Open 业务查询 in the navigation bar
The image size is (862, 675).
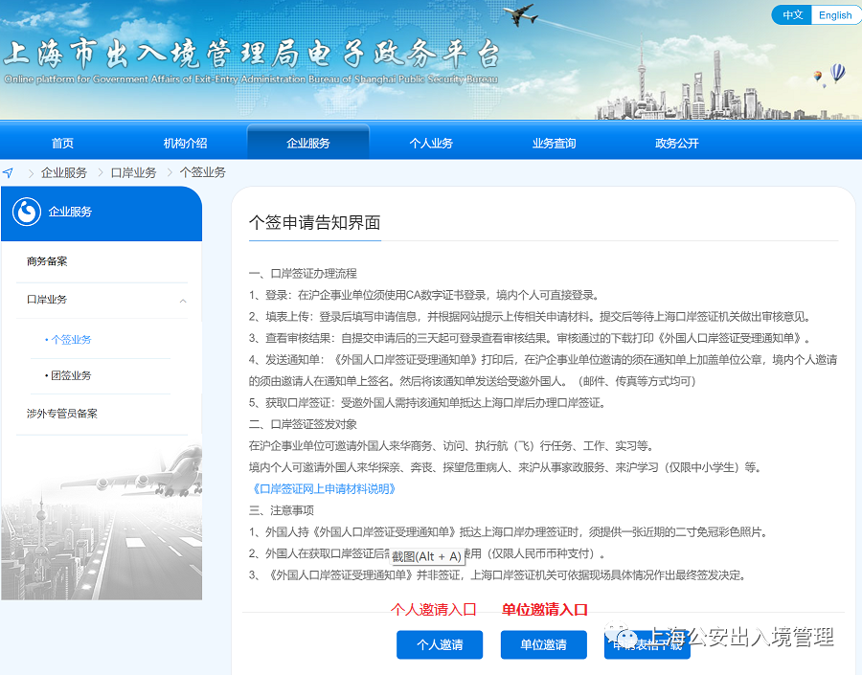coord(554,144)
